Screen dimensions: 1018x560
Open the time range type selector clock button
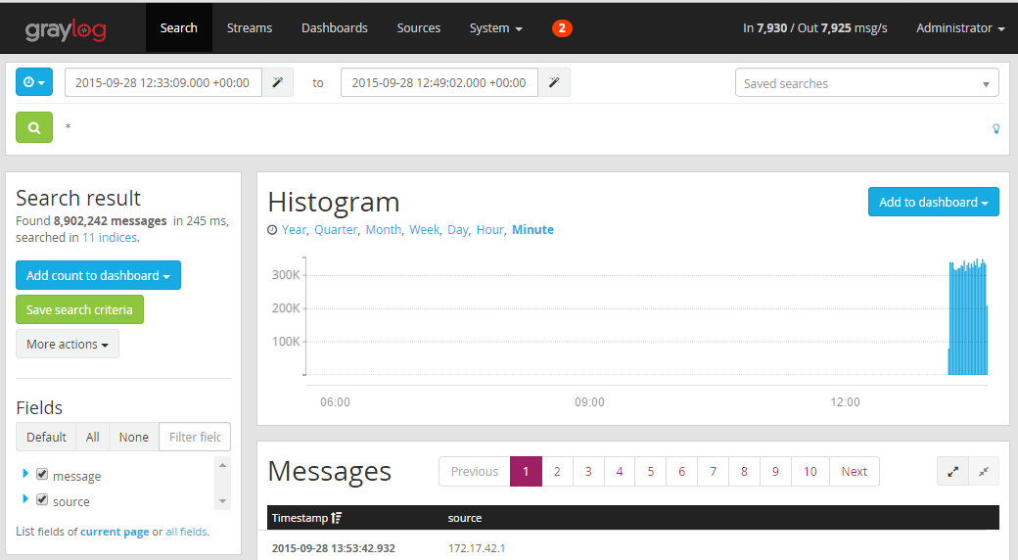(34, 82)
